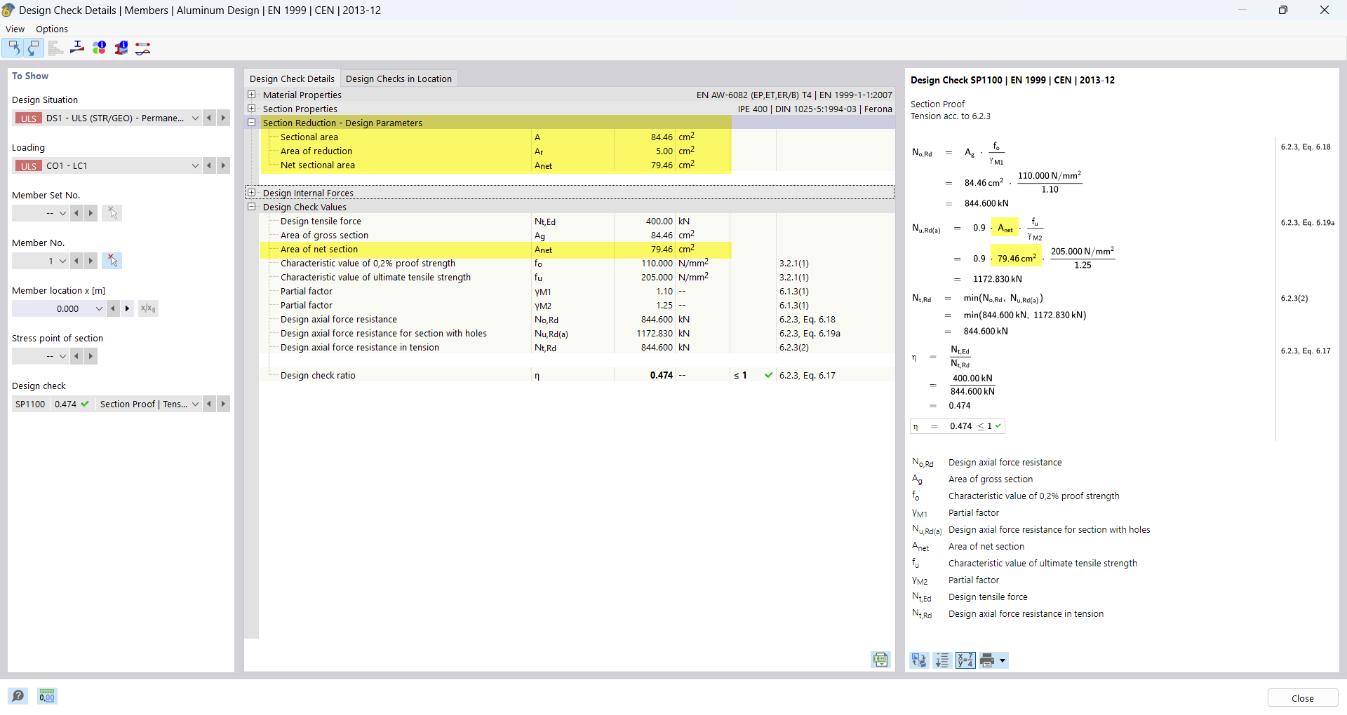Go to previous Design Situation
1347x715 pixels.
[x=209, y=118]
